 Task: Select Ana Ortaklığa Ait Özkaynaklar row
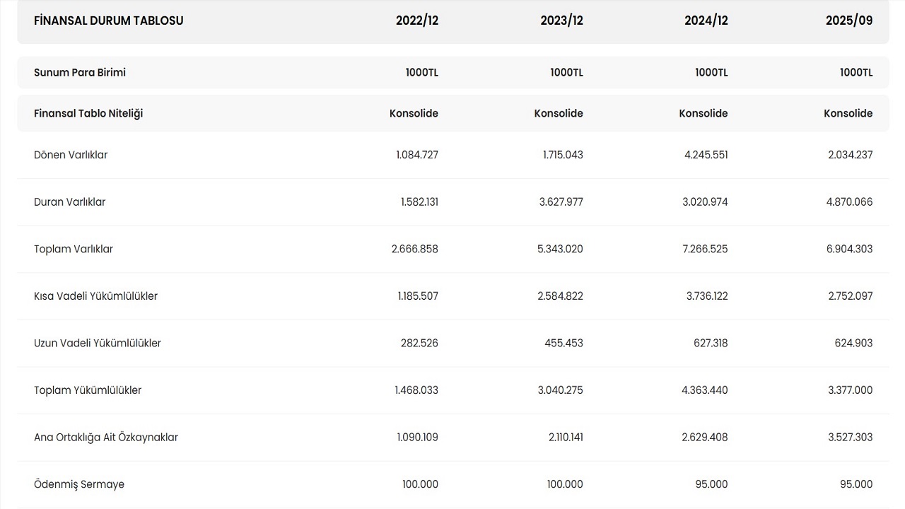pos(106,437)
